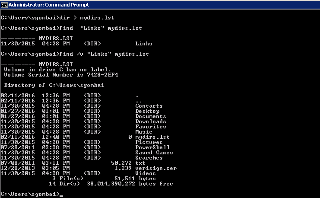Open the Command Prompt system menu icon

[4, 5]
